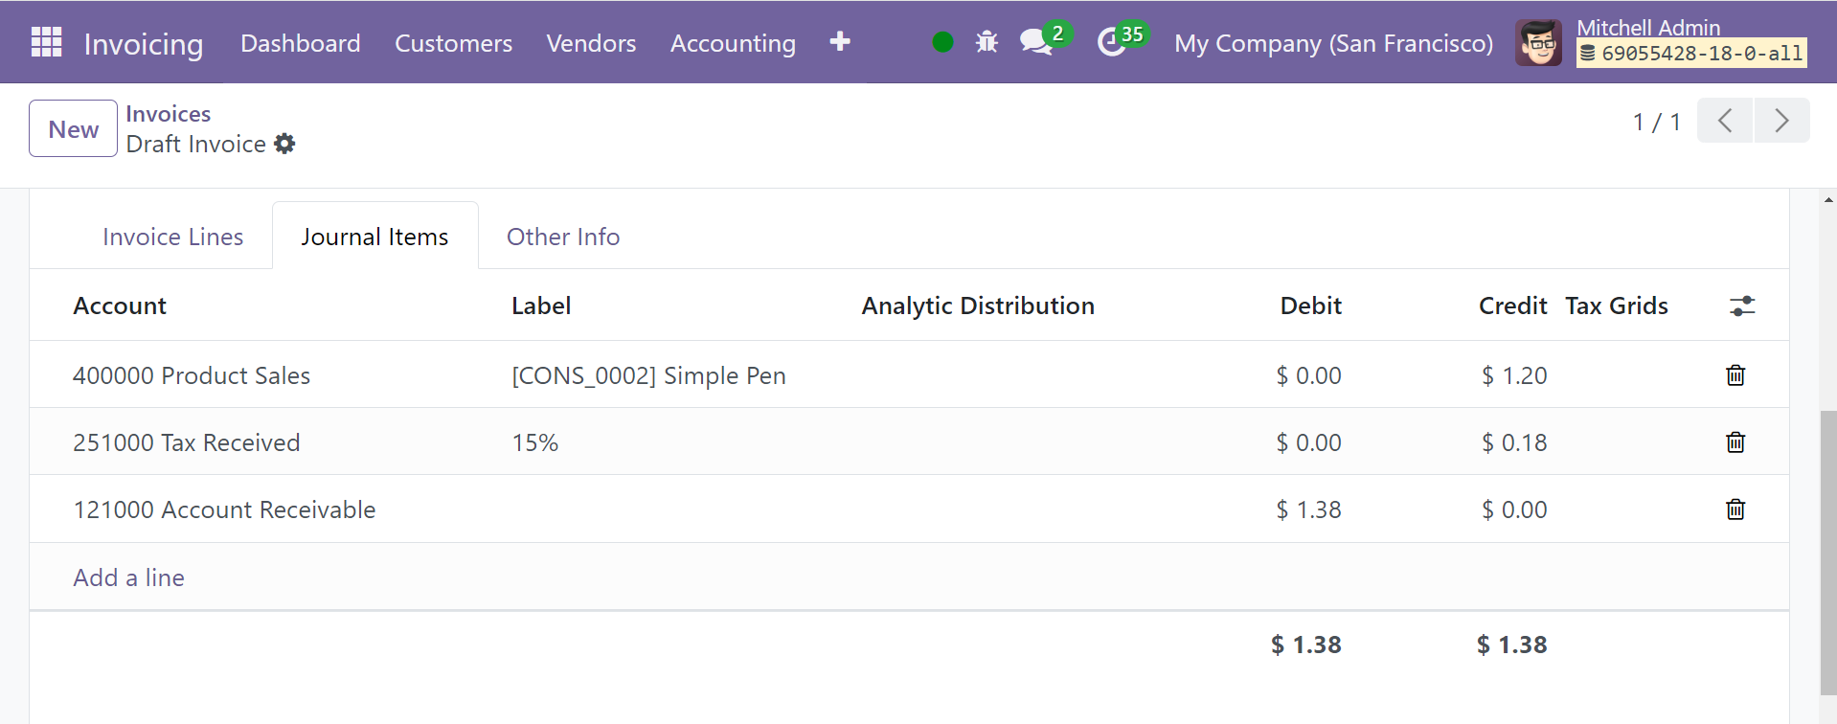Screen dimensions: 1837x724
Task: Switch to the Invoice Lines tab
Action: 172,237
